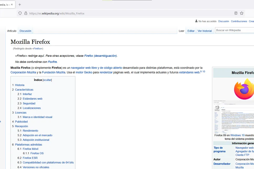Screen dimensions: 254x169
Task: Jump to section 5 Recepción
Action: click(x=21, y=126)
